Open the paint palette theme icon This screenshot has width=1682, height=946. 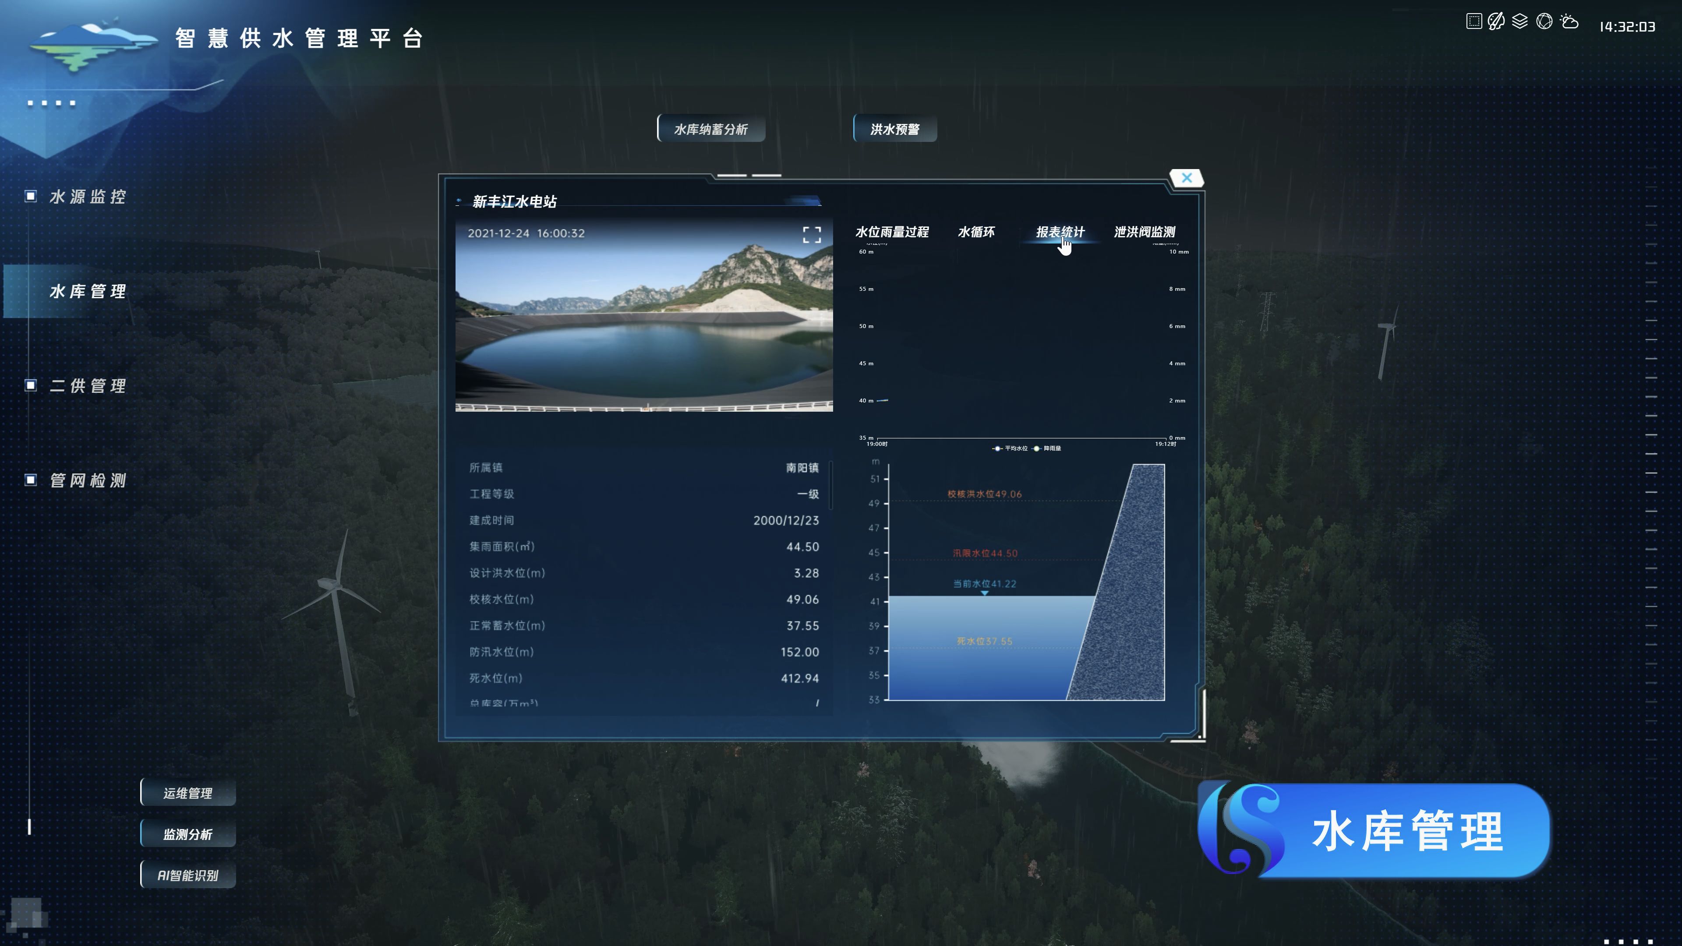tap(1496, 21)
